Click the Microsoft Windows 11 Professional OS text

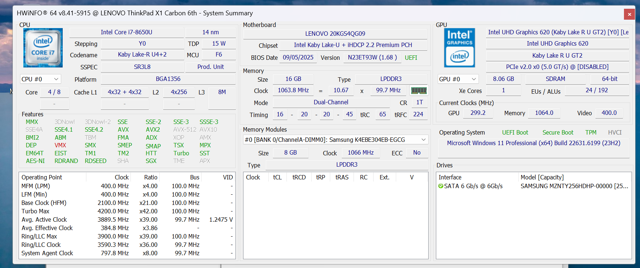(534, 143)
